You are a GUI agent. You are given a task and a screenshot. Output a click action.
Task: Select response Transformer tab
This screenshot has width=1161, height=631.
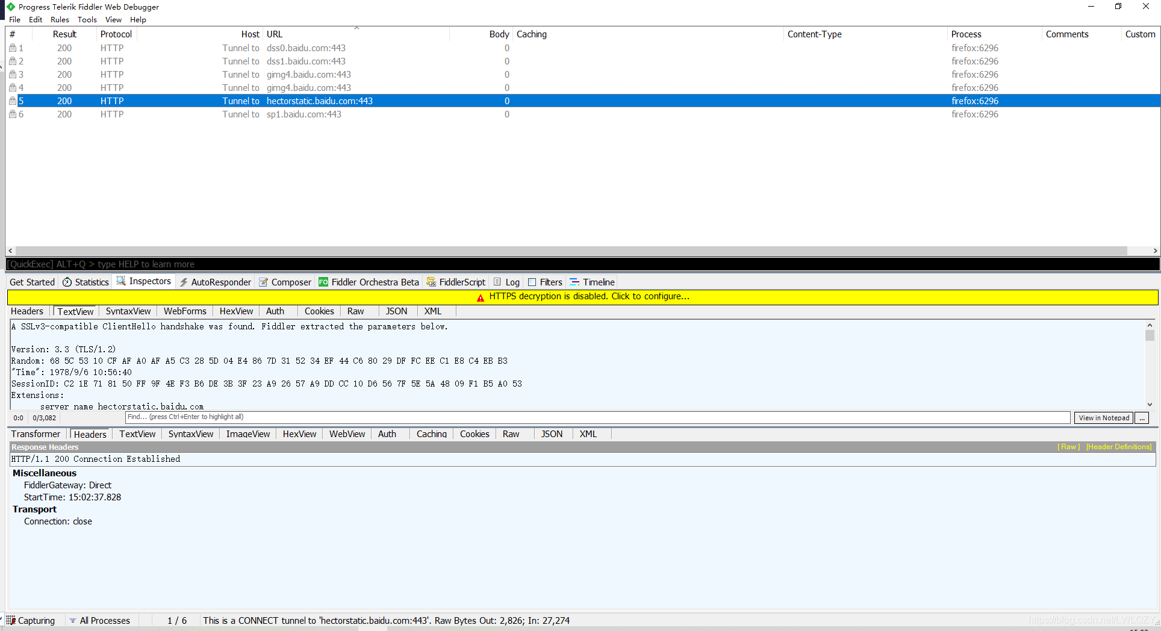point(36,434)
